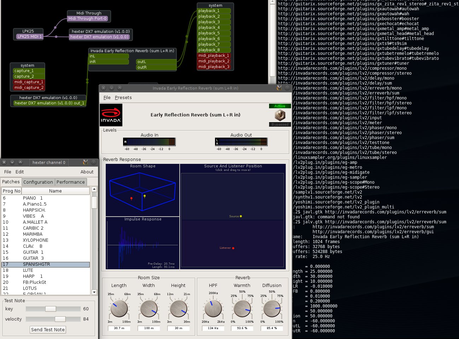Viewport: 459px width, 339px height.
Task: Click the HPF value field showing 134 Hz
Action: 213,328
